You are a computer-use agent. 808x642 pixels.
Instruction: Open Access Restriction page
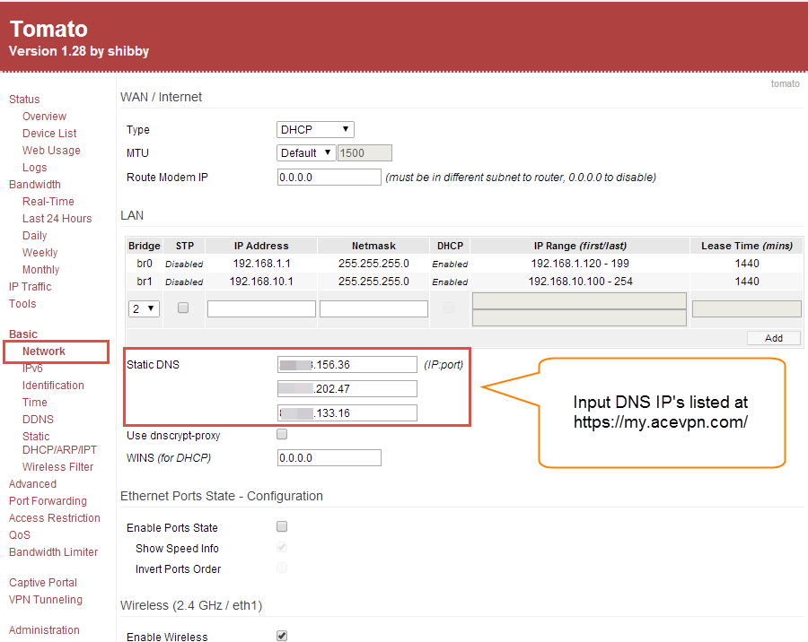55,518
